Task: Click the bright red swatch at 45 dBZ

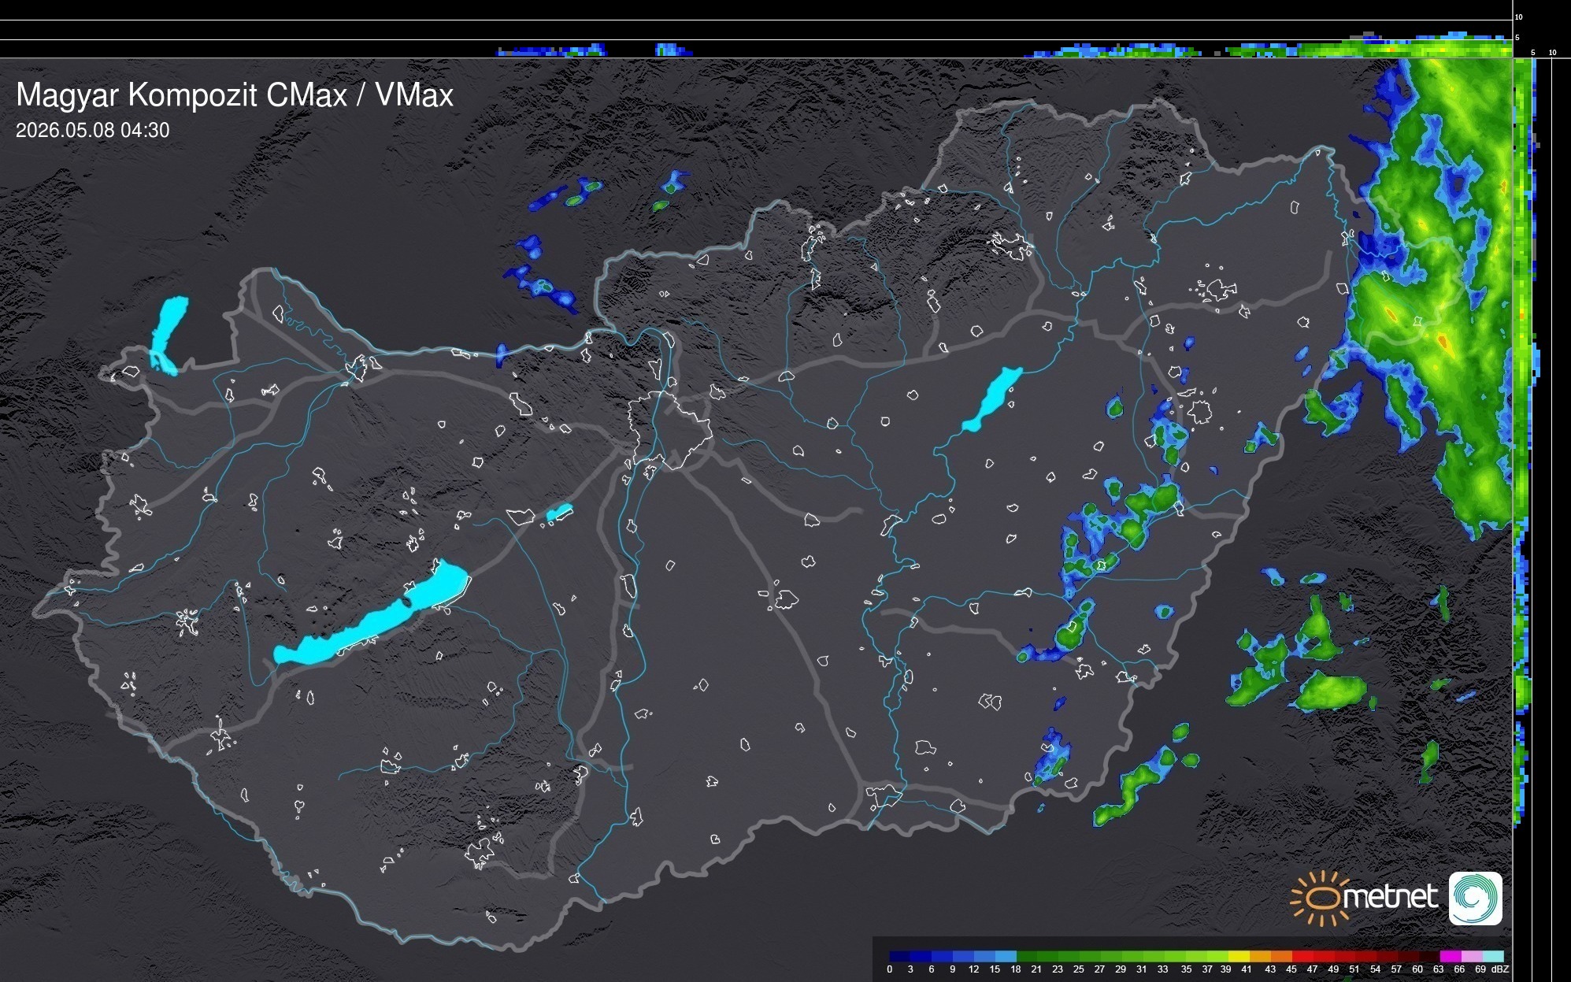Action: point(1302,956)
